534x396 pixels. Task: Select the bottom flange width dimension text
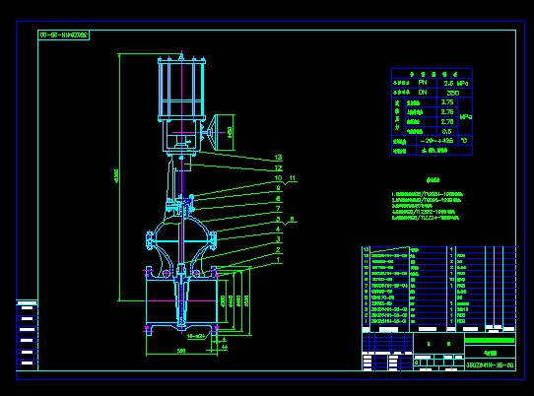(x=181, y=351)
